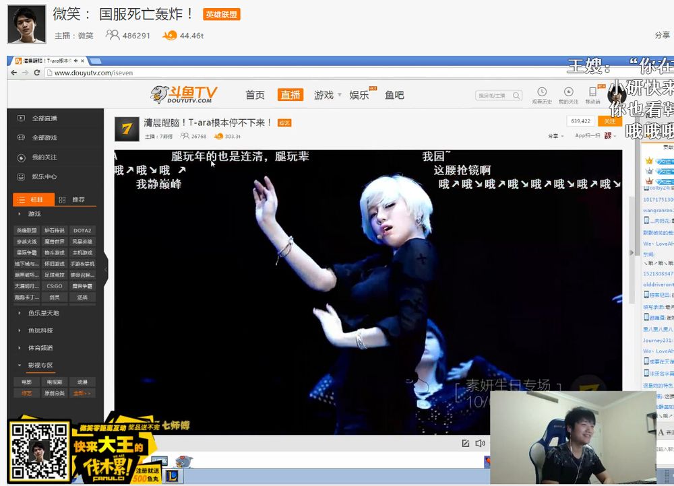Select the 炉石传说 game category
The width and height of the screenshot is (674, 486).
pos(54,231)
